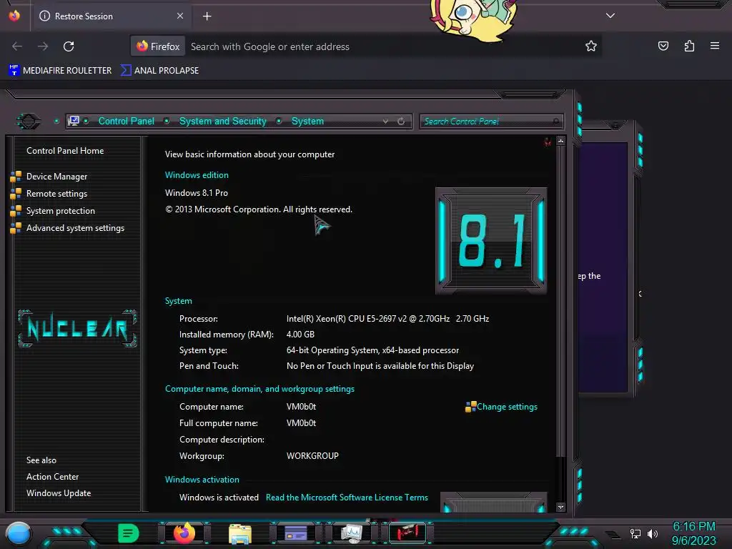
Task: Click the Windows 8.1 logo image
Action: point(491,241)
